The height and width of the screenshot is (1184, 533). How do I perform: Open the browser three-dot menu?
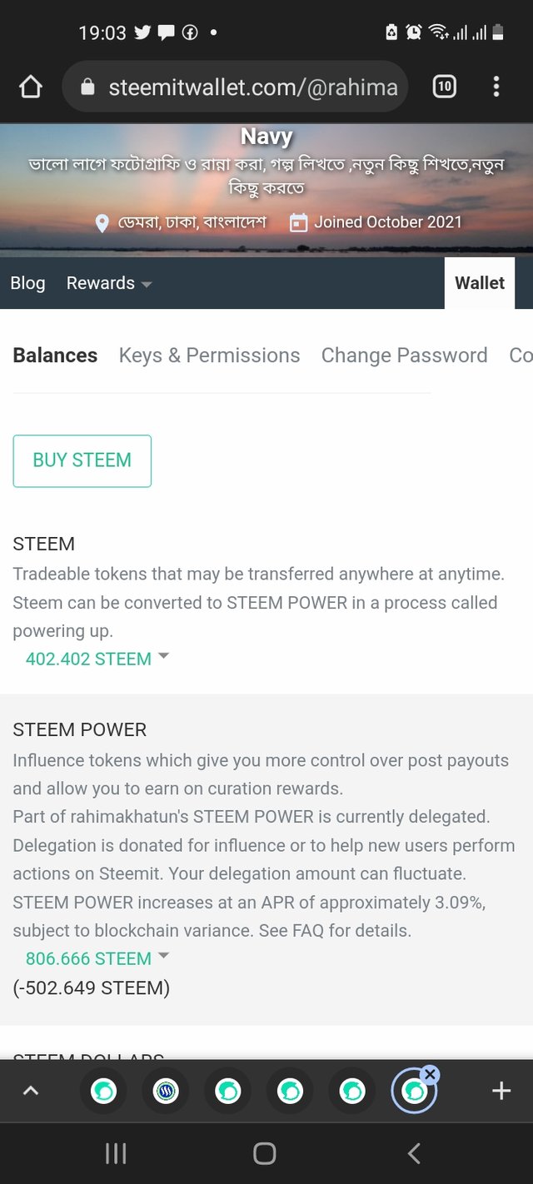[x=496, y=87]
